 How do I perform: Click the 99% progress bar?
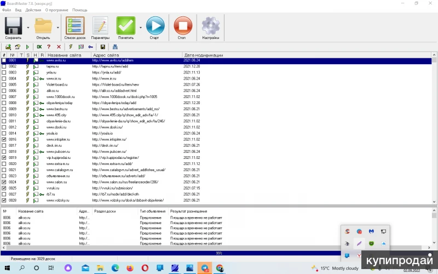219,253
